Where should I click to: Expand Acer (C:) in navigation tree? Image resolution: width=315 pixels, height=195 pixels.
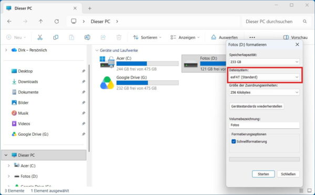pyautogui.click(x=8, y=166)
